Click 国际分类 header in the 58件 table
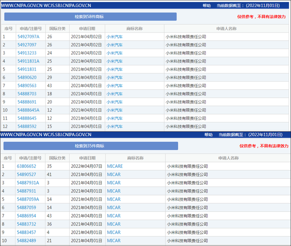This screenshot has width=291, height=246. tap(57, 29)
